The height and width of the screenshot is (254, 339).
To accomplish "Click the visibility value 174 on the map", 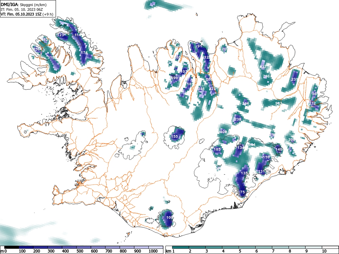I will coord(84,52).
